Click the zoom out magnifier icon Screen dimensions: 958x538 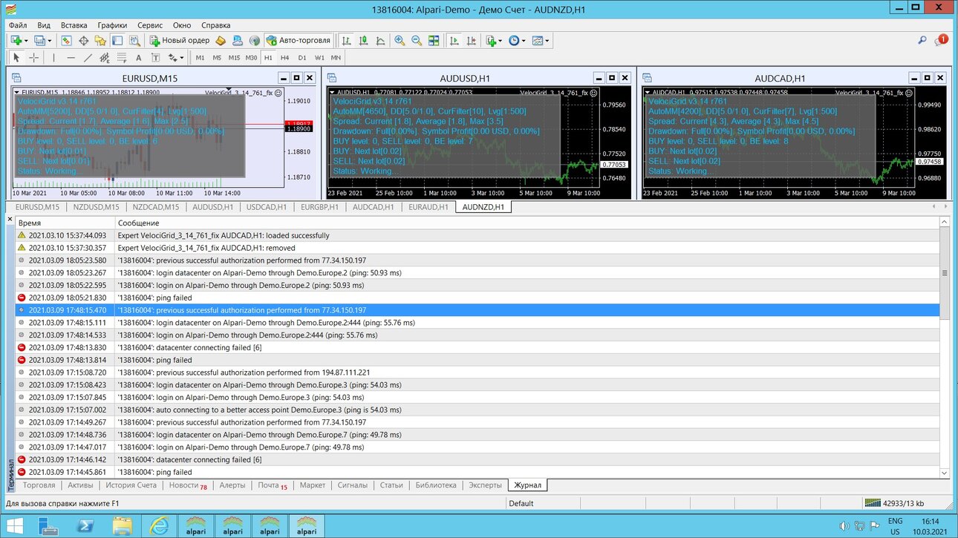417,41
